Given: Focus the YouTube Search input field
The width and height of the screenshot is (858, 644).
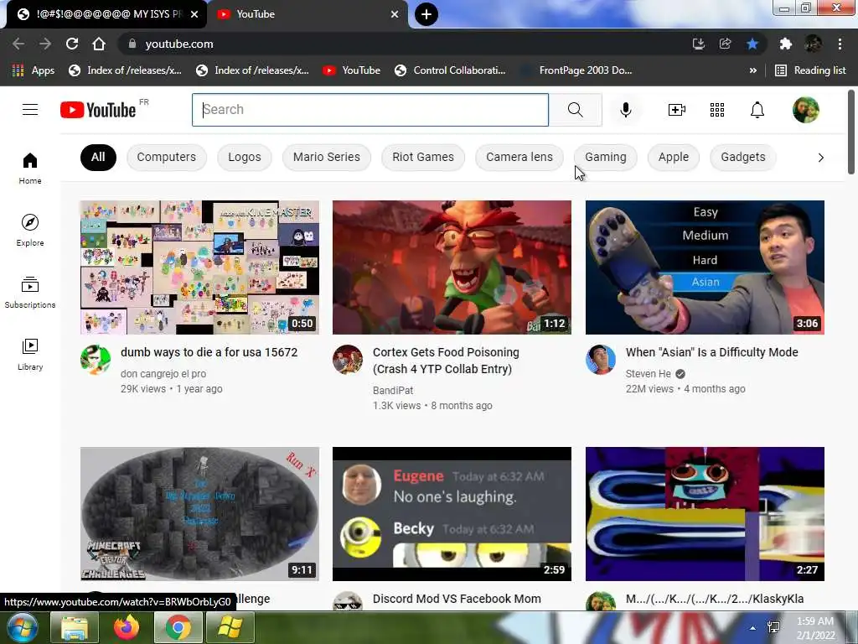Looking at the screenshot, I should tap(370, 110).
